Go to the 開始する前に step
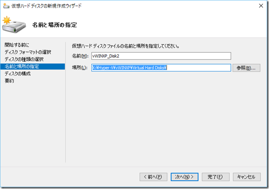Screen dimensions: 269x189 (x=17, y=45)
